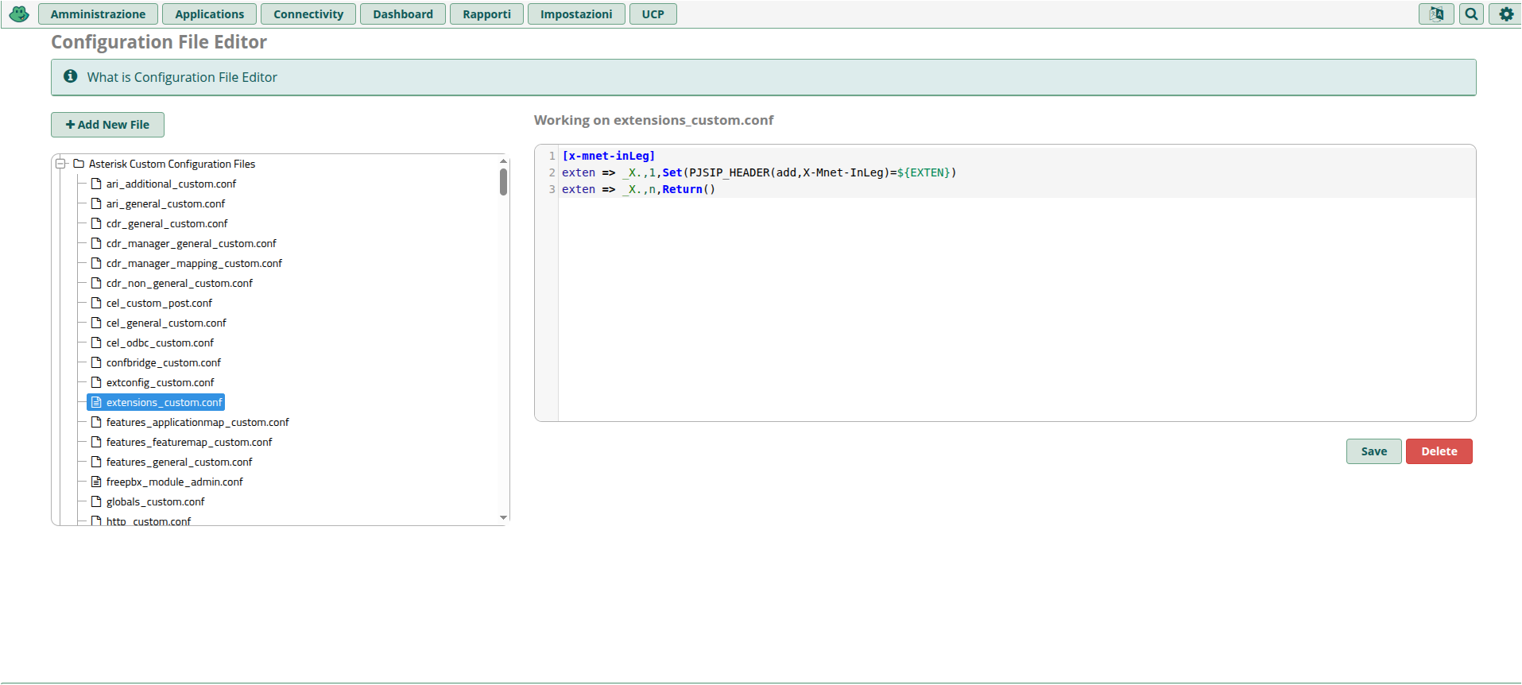The image size is (1522, 685).
Task: Click the info icon beside What is Configuration File Editor
Action: [71, 76]
